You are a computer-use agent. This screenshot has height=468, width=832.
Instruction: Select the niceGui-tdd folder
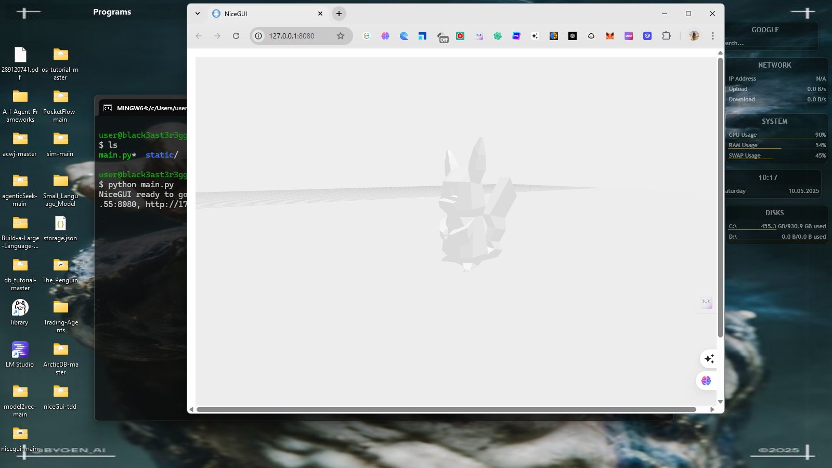[60, 397]
